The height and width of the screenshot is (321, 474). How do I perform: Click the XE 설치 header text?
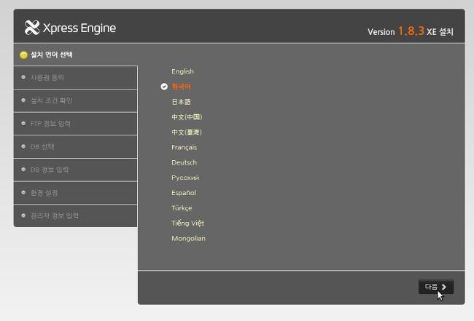tap(440, 32)
